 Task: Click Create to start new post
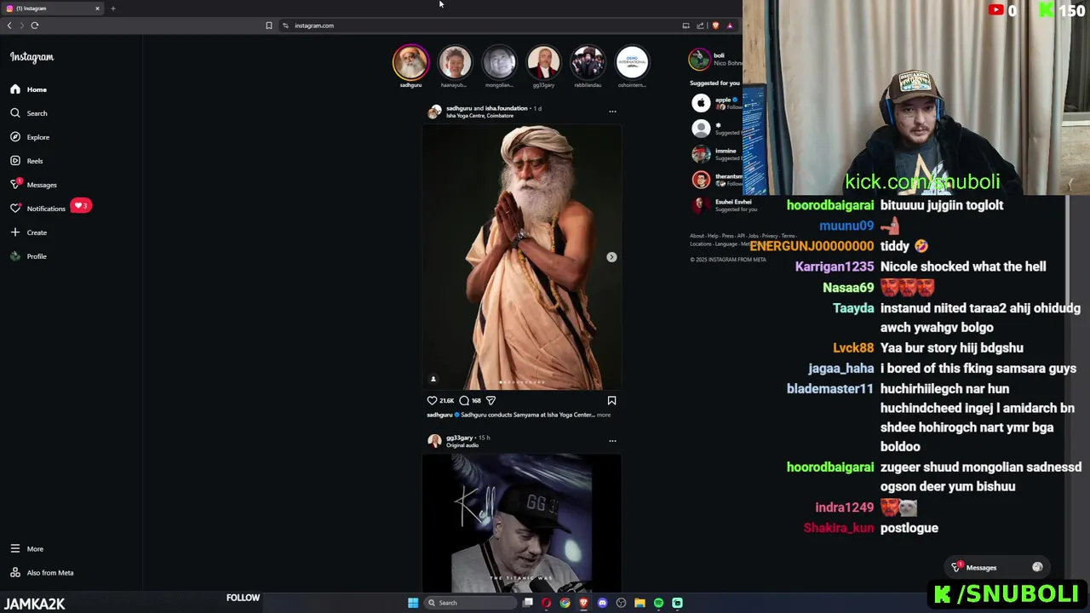29,232
